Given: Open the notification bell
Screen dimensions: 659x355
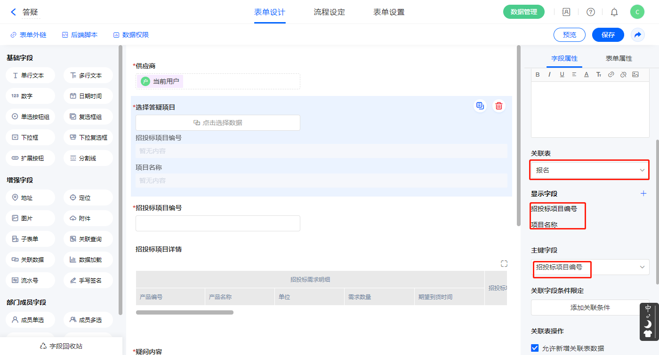Looking at the screenshot, I should pos(614,12).
